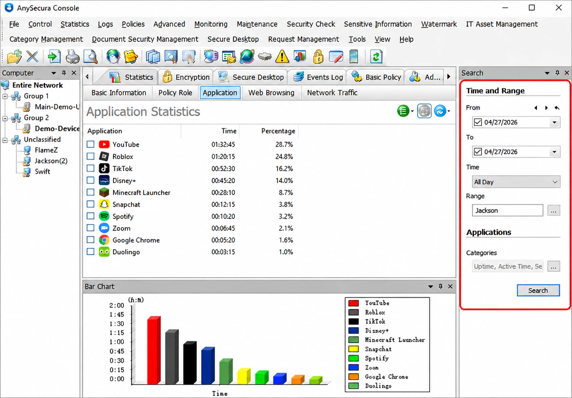Pin the Bar Chart panel
This screenshot has height=398, width=572.
click(440, 286)
